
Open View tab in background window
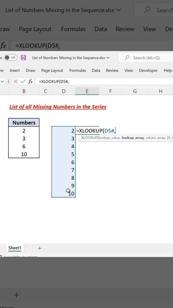tap(149, 29)
